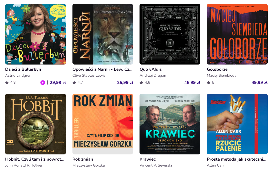
Task: Select the Krawiec audiobook cover
Action: click(x=170, y=124)
